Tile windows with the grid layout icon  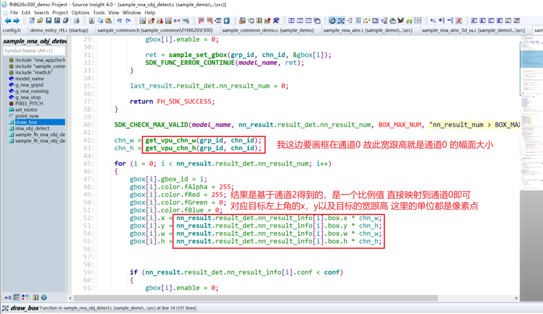(291, 21)
